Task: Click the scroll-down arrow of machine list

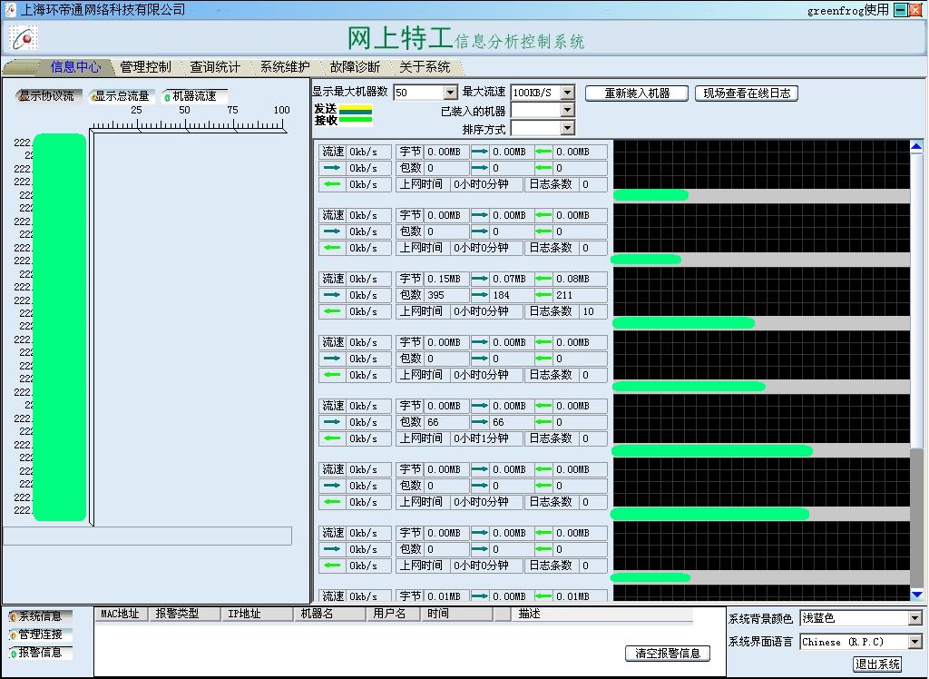Action: [x=916, y=595]
